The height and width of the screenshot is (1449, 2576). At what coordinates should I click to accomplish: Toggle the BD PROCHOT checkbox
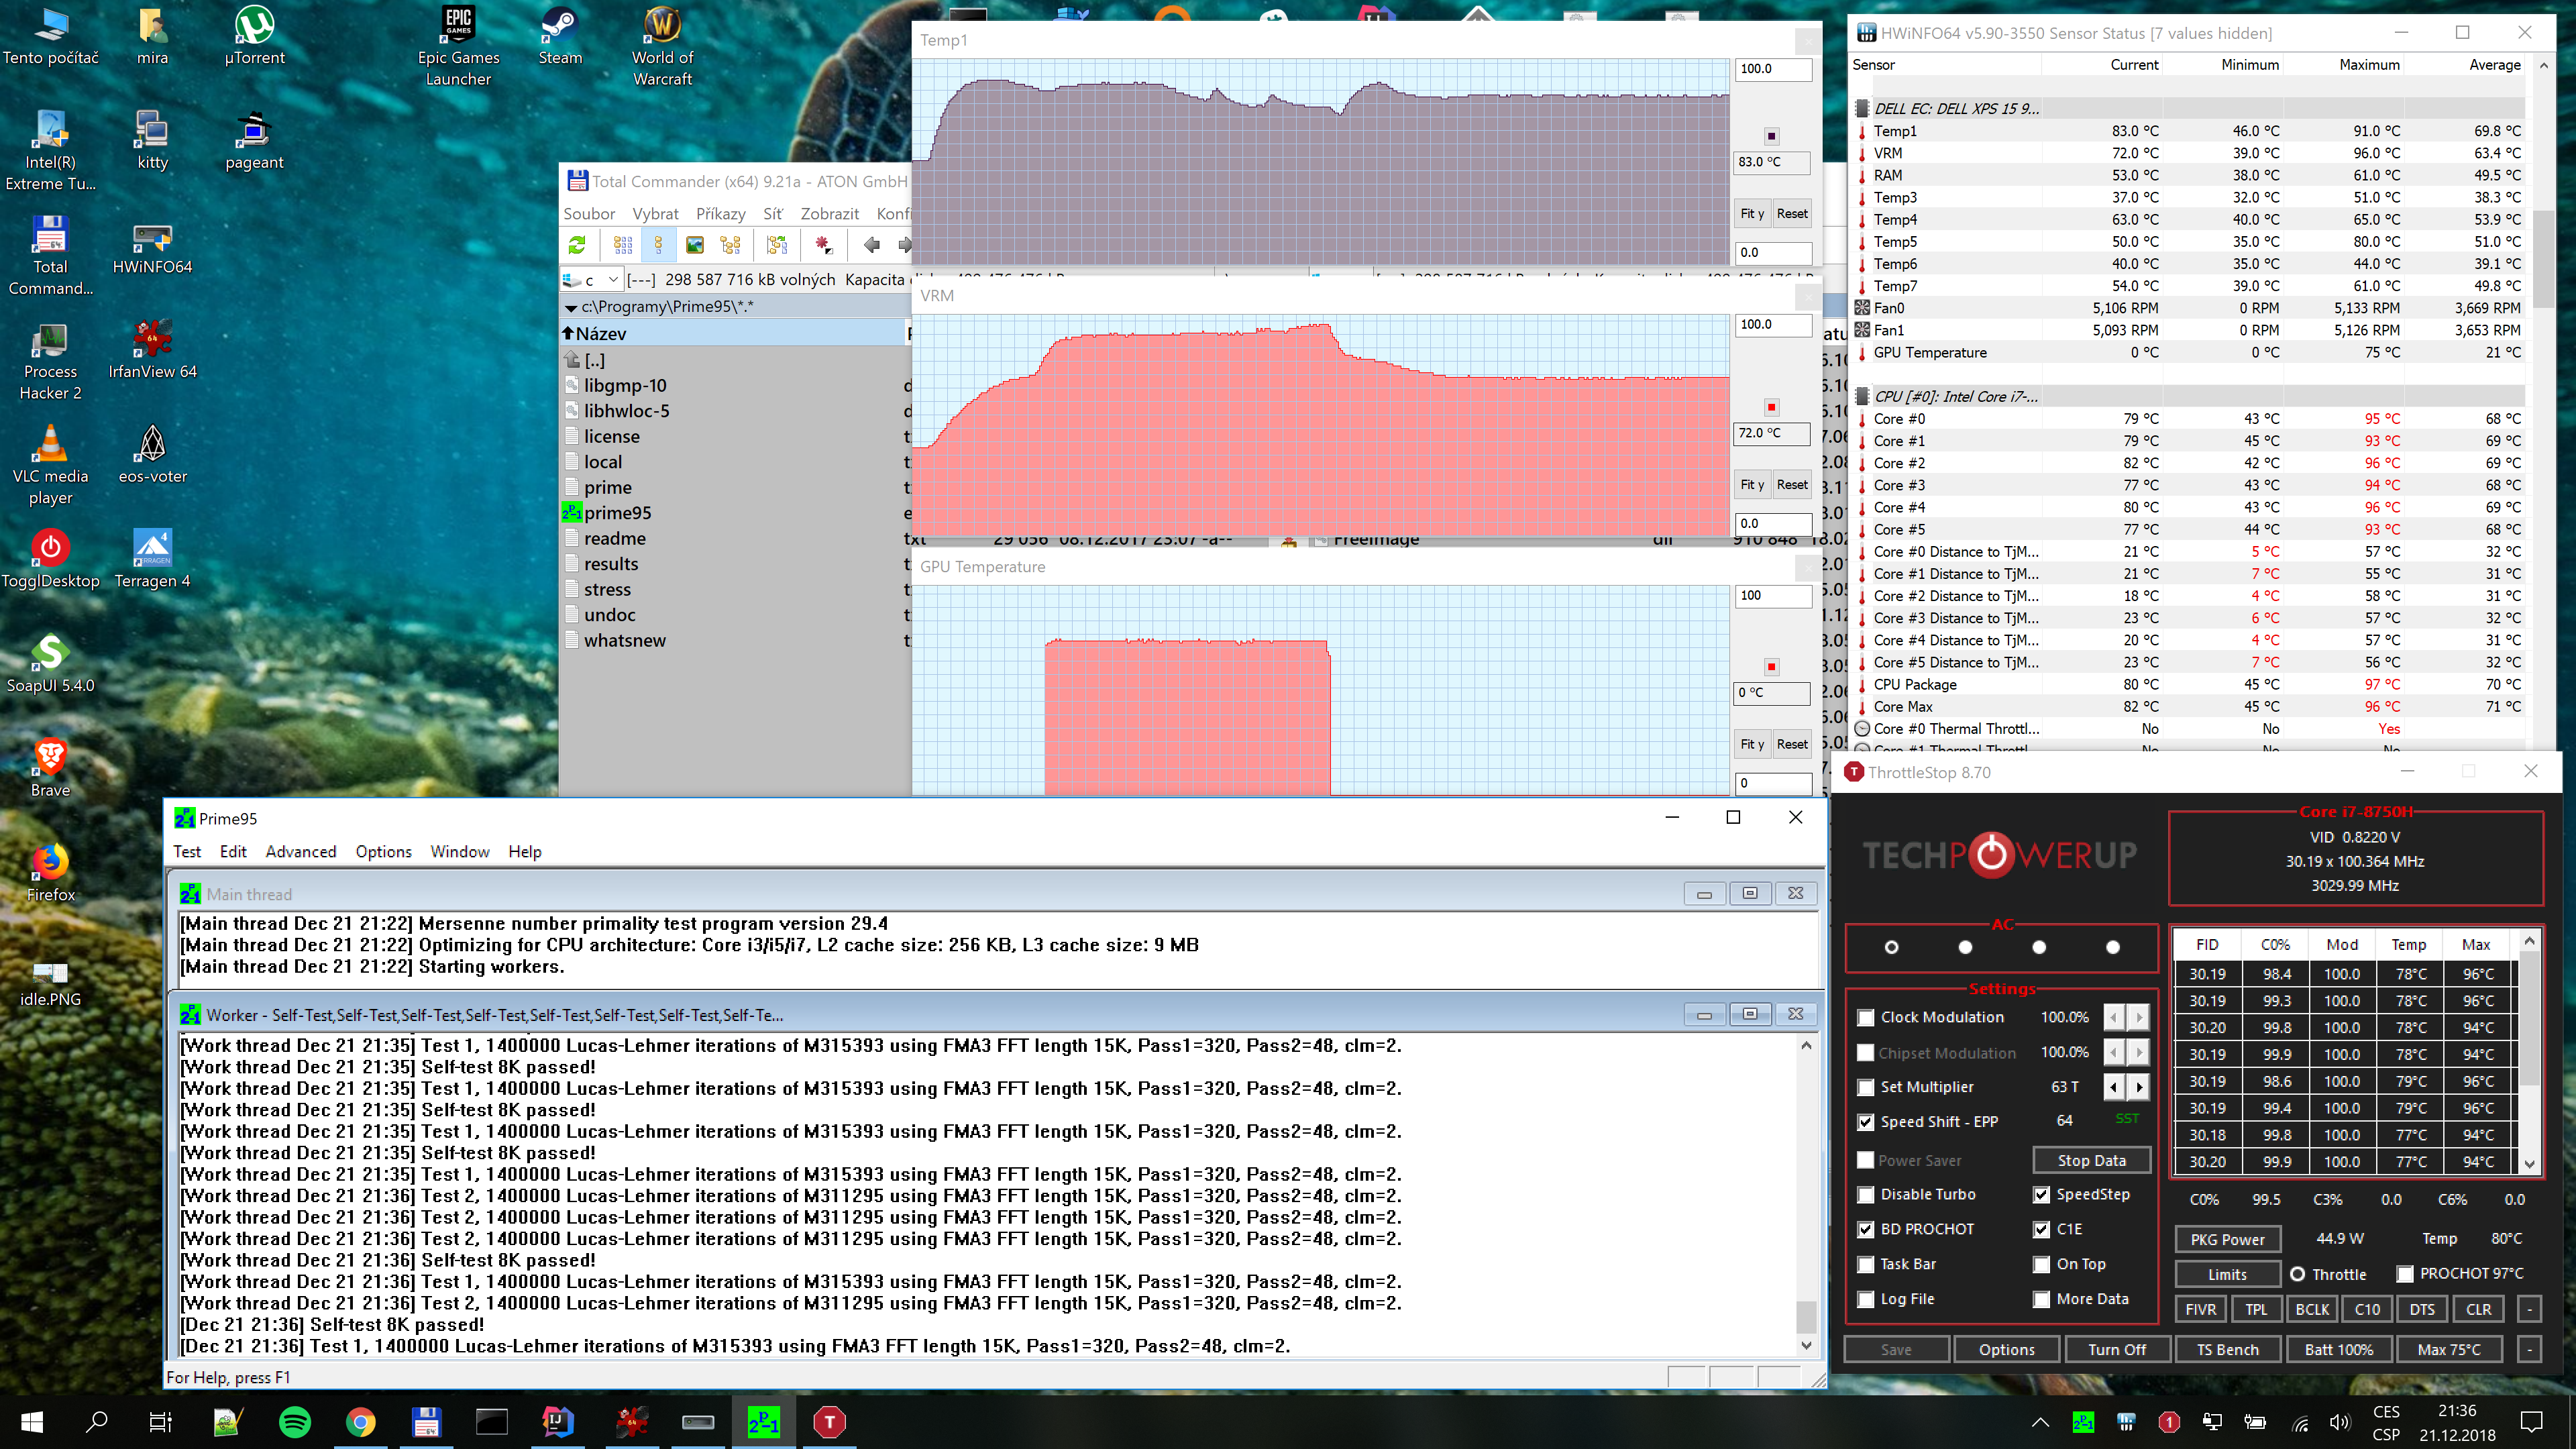pos(1865,1230)
